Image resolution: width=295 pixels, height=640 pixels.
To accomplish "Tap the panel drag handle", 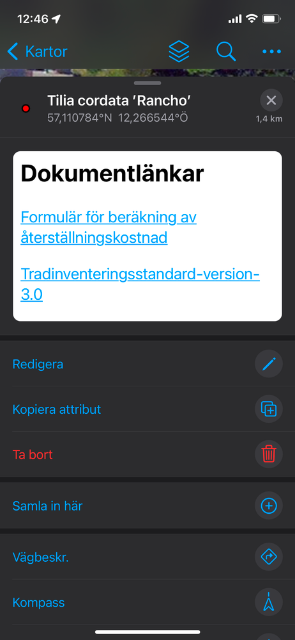I will [147, 83].
